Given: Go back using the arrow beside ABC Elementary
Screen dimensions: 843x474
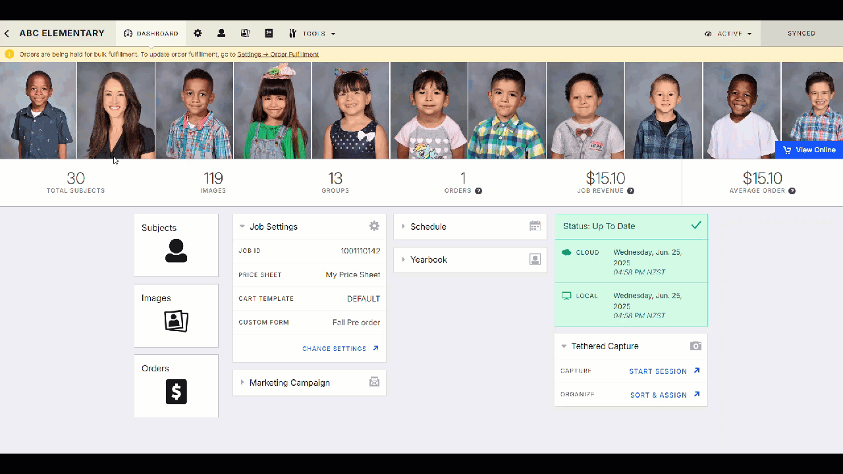Looking at the screenshot, I should 7,34.
